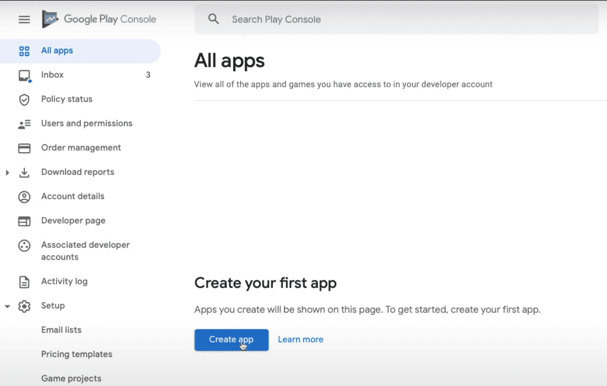Screen dimensions: 607x386
Task: Select the Developer page icon
Action: coord(24,221)
